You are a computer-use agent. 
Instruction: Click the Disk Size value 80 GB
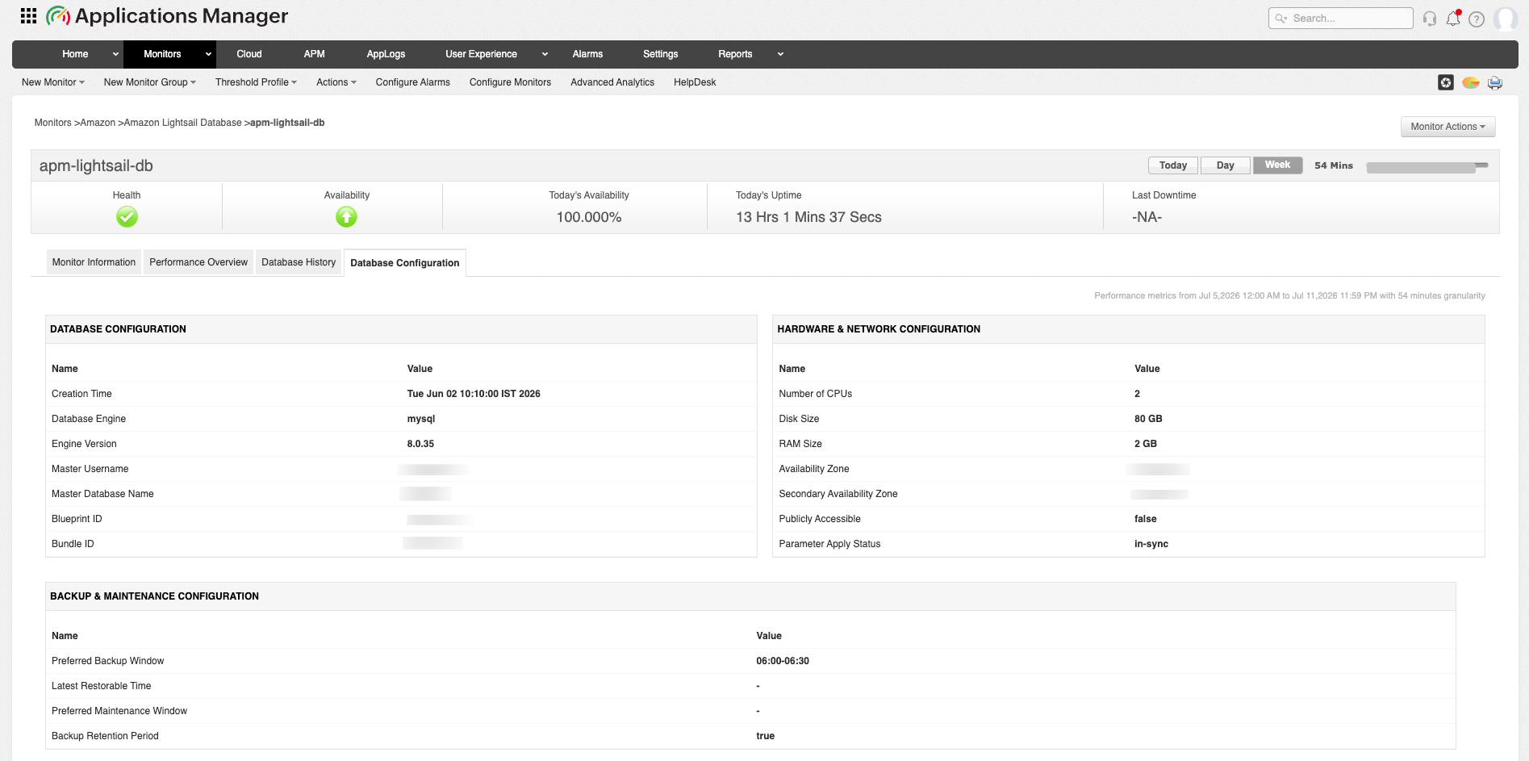pyautogui.click(x=1148, y=419)
